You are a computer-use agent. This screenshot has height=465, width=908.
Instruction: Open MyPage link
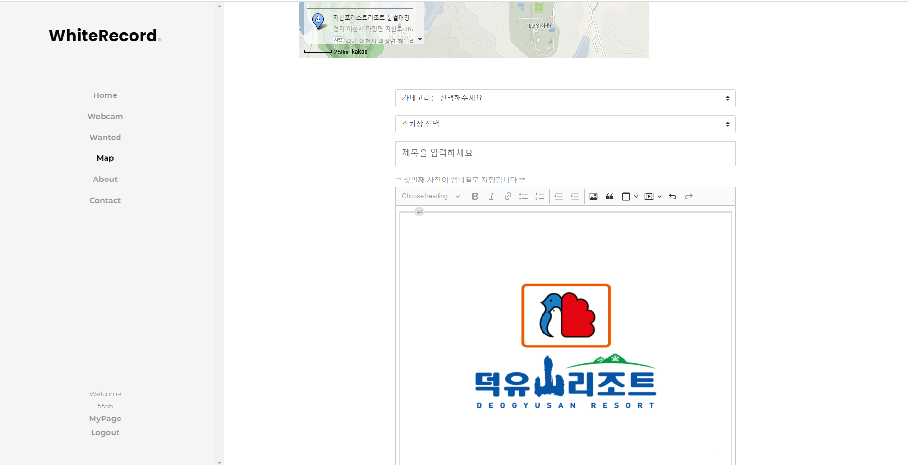click(105, 418)
